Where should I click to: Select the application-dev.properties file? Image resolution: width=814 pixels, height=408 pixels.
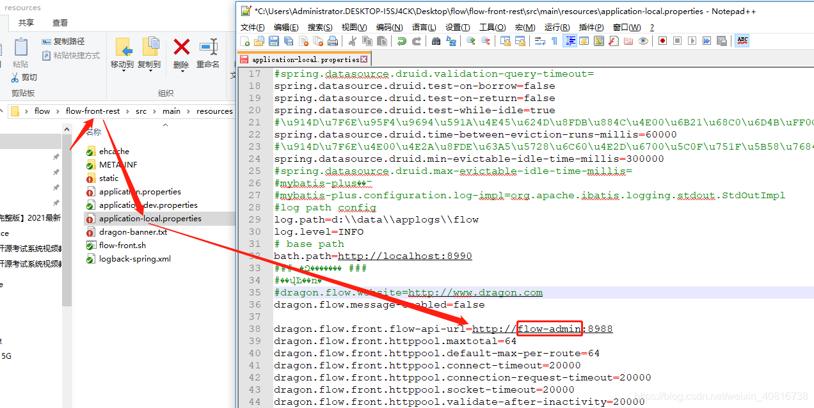[148, 205]
